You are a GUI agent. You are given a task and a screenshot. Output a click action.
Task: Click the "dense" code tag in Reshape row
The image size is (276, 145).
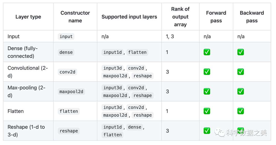[x=134, y=127]
